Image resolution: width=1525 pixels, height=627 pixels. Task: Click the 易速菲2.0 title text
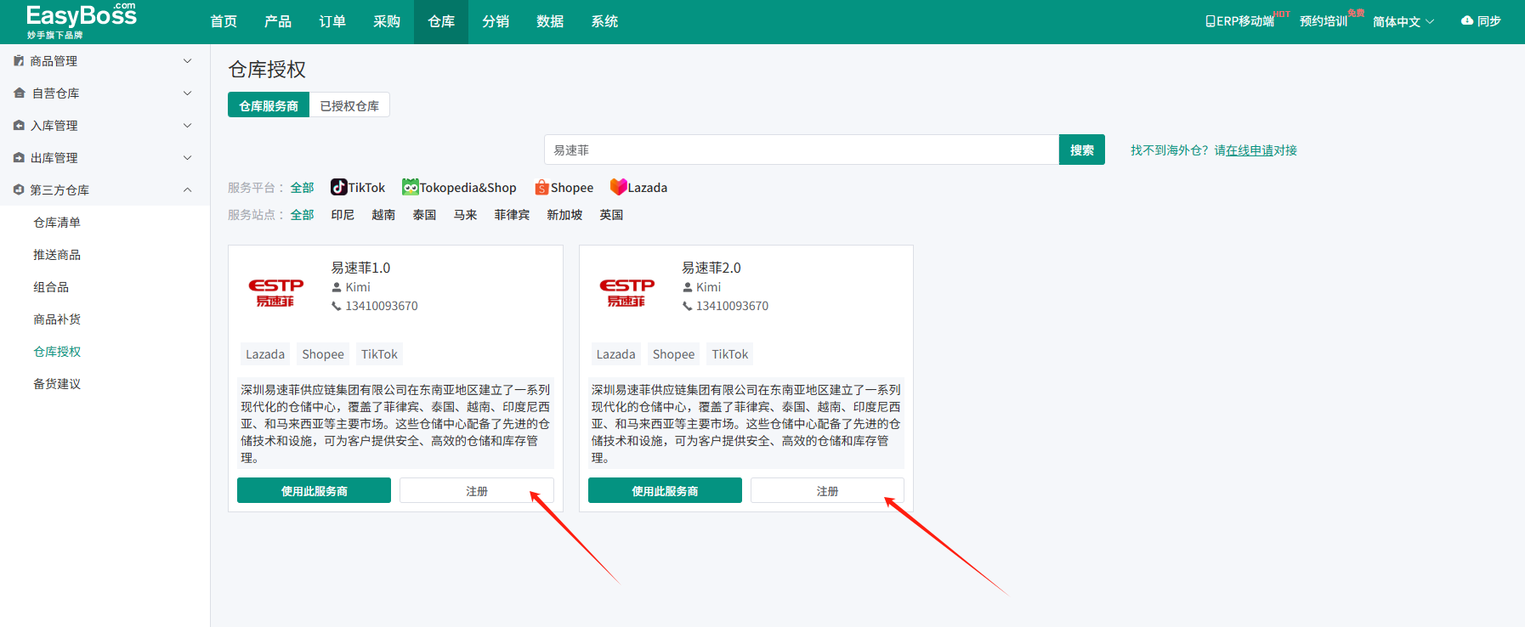711,268
